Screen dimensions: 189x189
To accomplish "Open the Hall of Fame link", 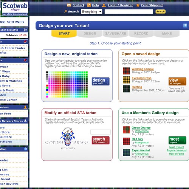I will 177,154.
